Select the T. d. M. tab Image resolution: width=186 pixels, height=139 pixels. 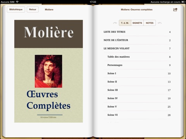(125, 23)
